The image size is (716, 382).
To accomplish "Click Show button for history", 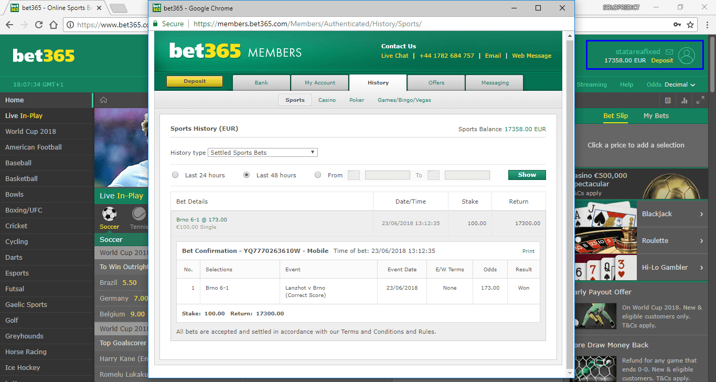I will click(x=527, y=175).
